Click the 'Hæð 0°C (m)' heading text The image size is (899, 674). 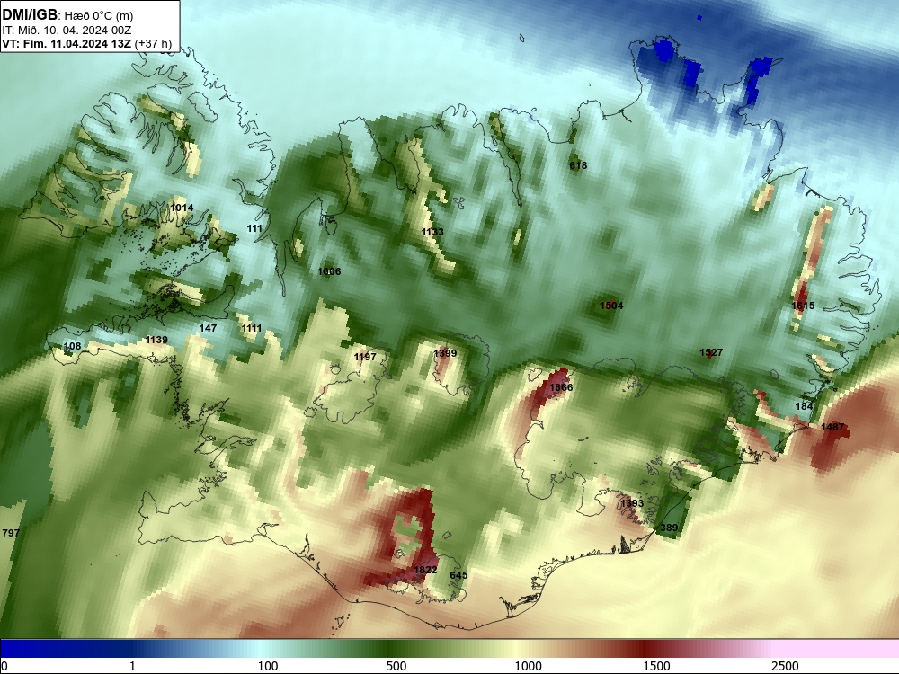coord(97,15)
